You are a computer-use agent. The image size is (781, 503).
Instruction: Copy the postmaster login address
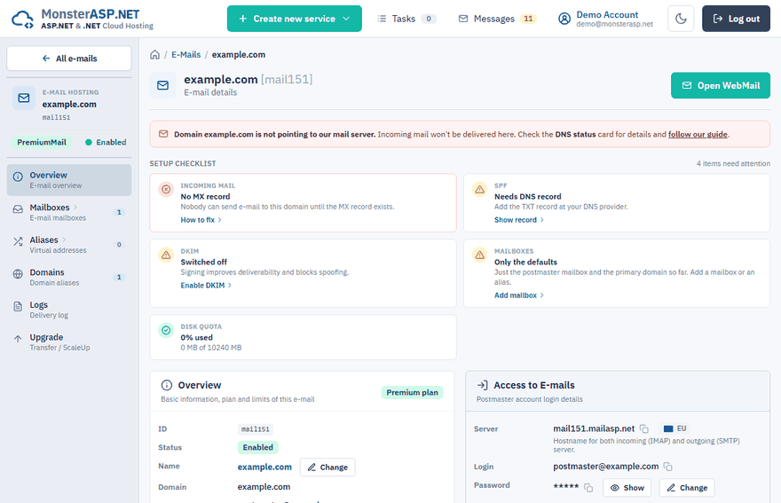[x=668, y=467]
